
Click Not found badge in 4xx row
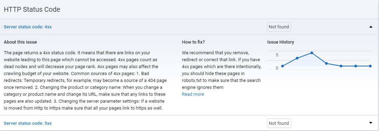pos(279,27)
